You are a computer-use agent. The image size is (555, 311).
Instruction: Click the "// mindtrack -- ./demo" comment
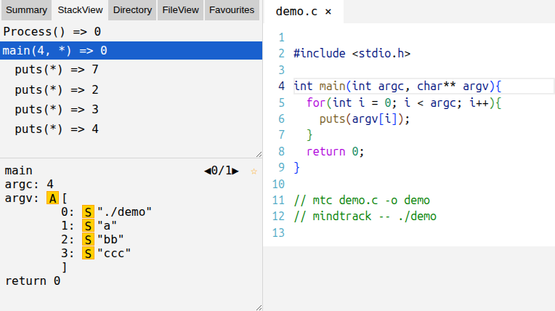(365, 217)
